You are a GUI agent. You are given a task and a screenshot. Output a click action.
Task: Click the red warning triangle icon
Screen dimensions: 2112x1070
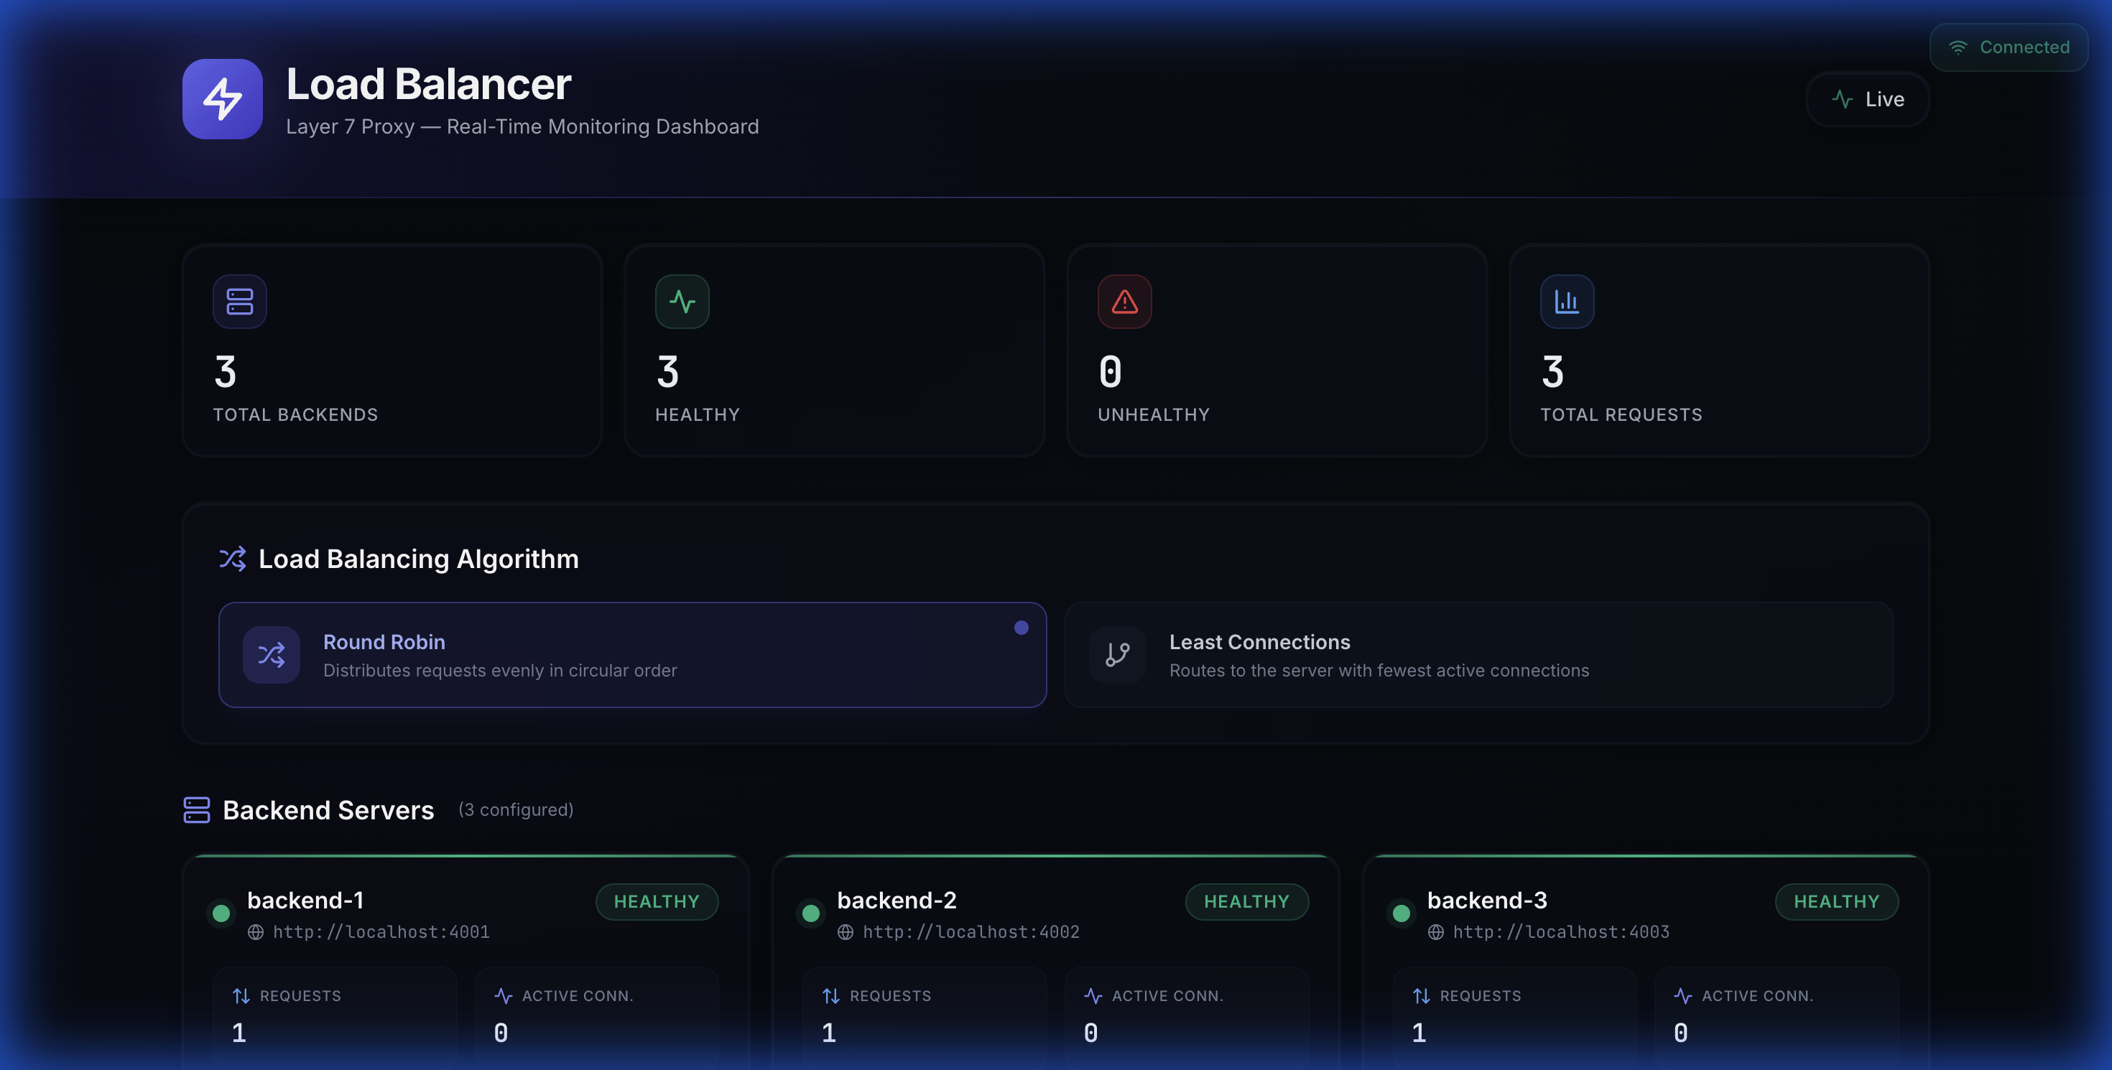(1124, 302)
